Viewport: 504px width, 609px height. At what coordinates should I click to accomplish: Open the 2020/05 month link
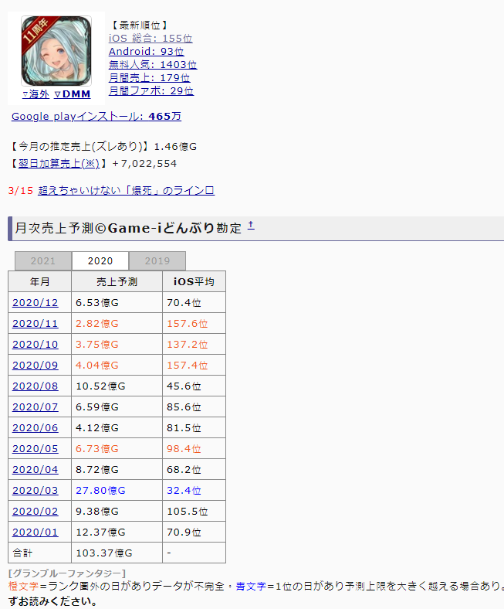[36, 448]
